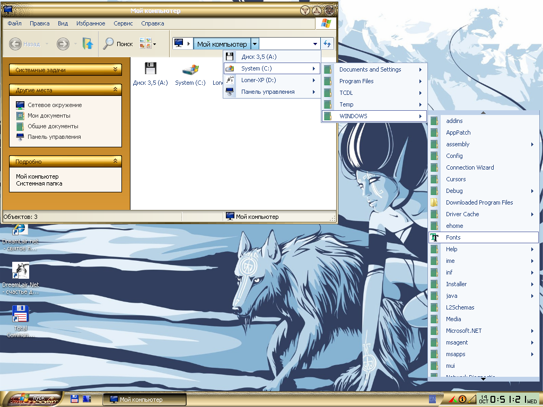
Task: Click the Search (Поиск) magnifier button
Action: coord(118,44)
